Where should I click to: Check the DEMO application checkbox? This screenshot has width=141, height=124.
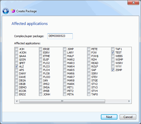tap(16, 87)
